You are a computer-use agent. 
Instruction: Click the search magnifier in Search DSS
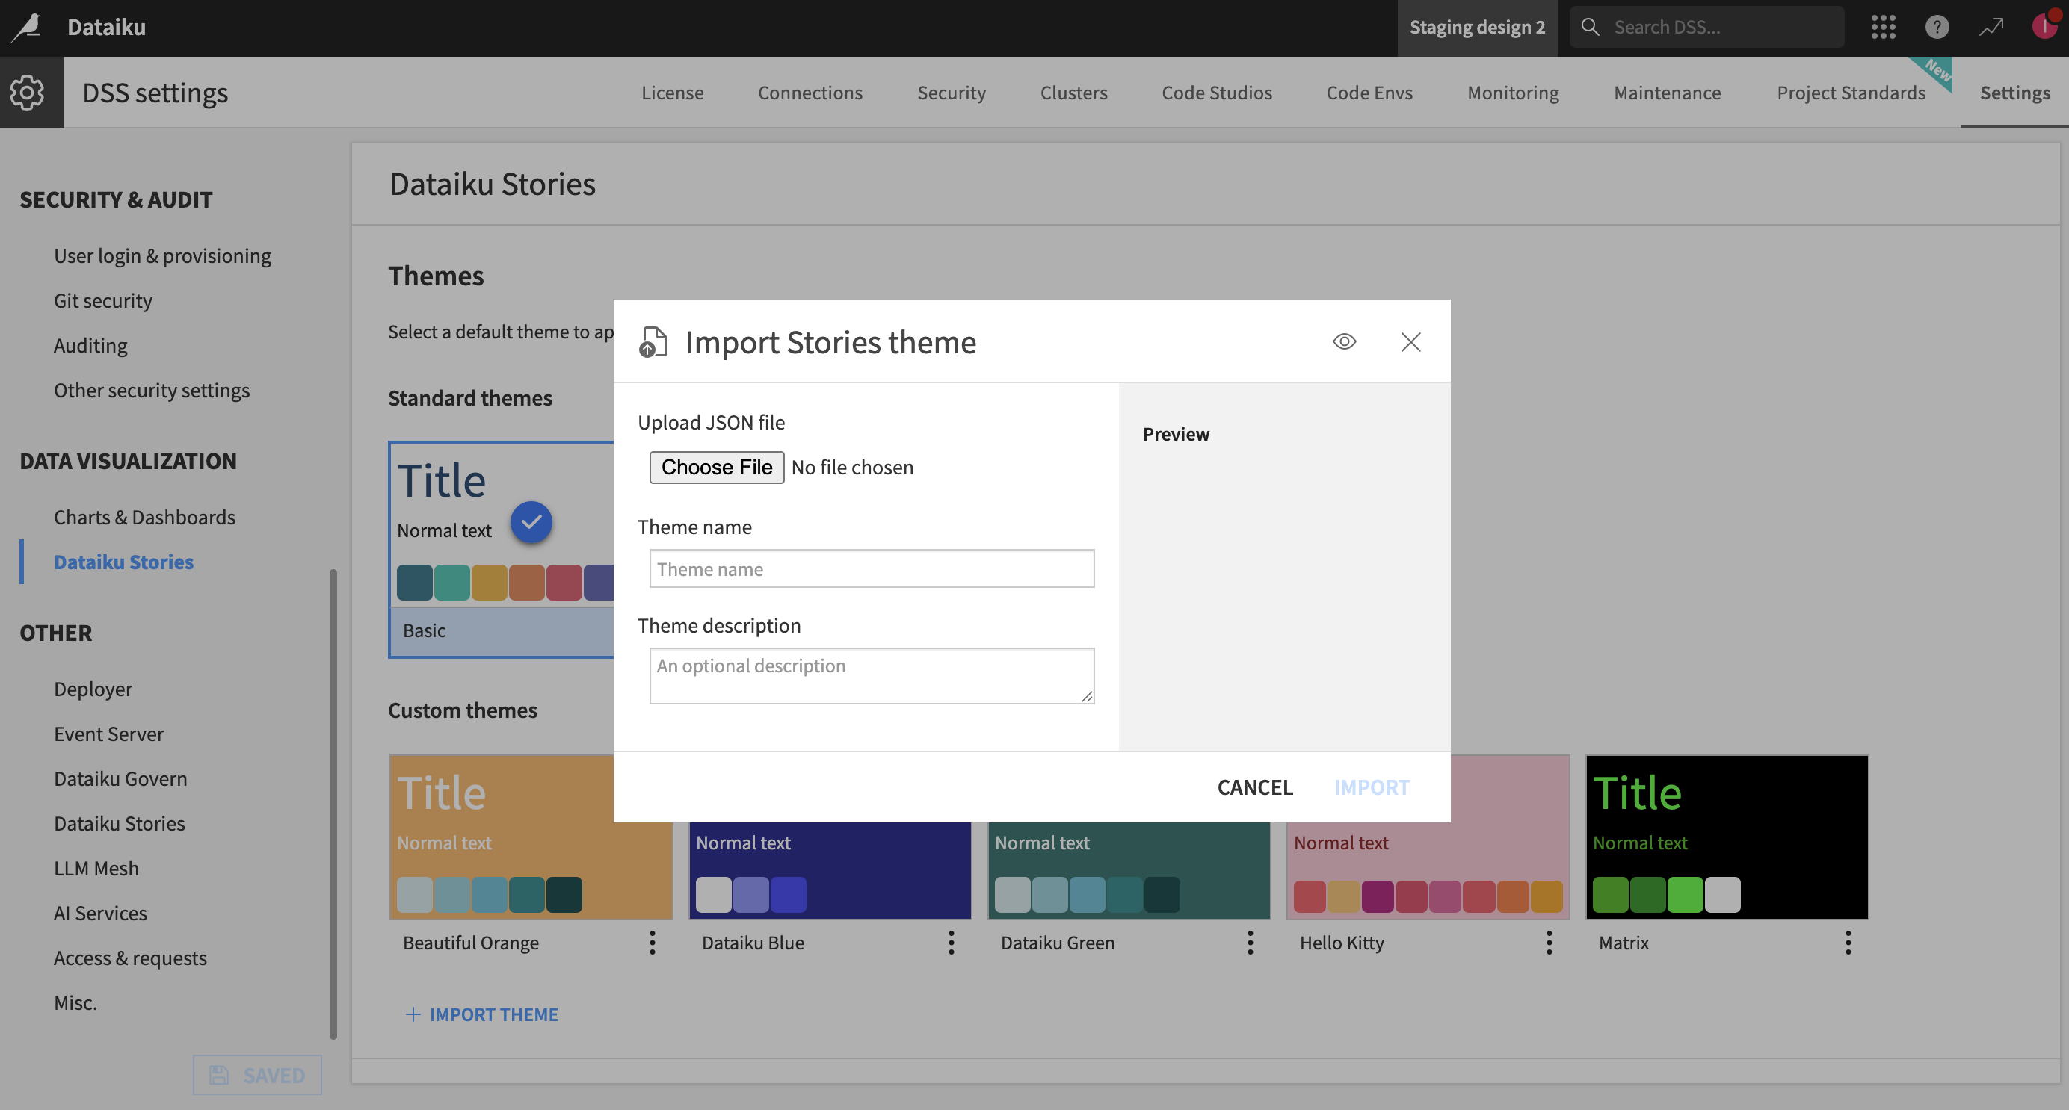1591,26
